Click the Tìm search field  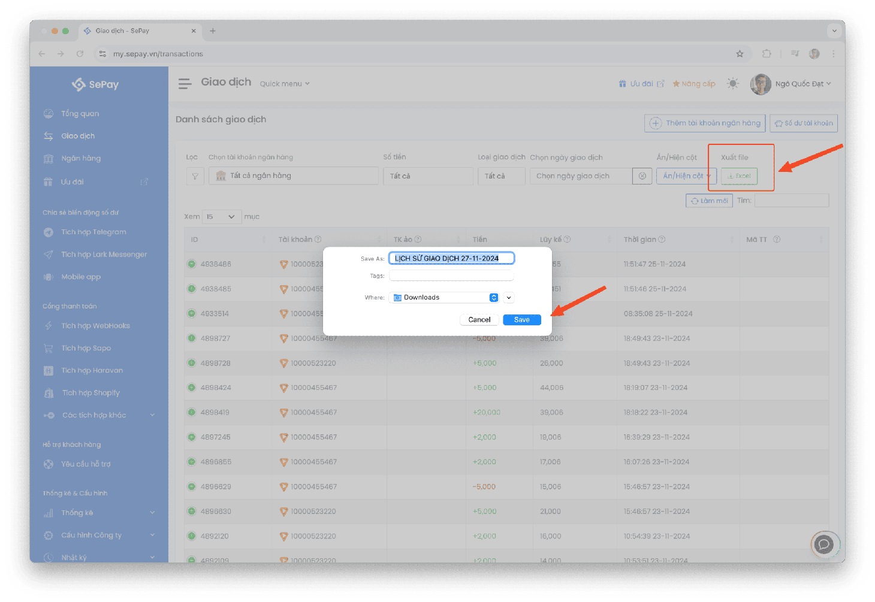click(x=792, y=201)
